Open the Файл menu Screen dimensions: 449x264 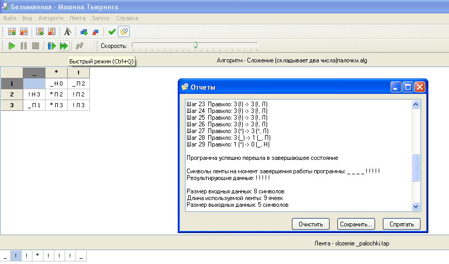coord(9,18)
